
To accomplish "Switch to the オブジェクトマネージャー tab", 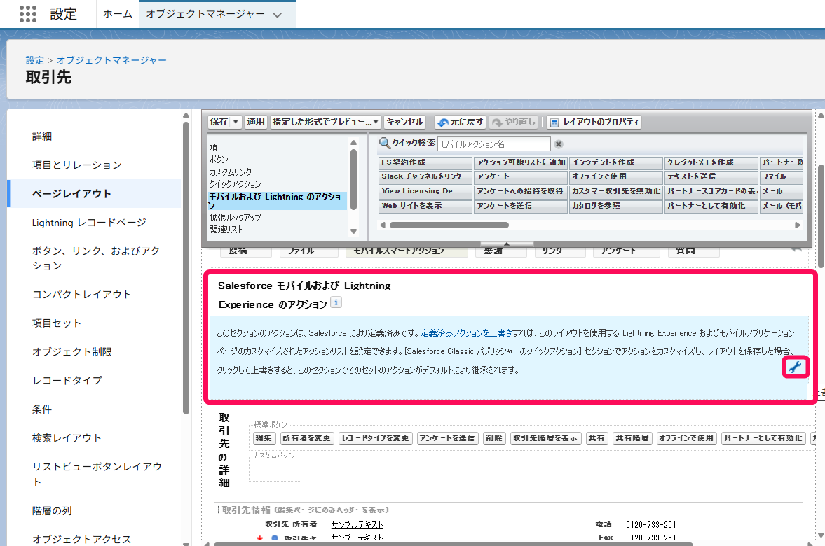I will pos(205,14).
